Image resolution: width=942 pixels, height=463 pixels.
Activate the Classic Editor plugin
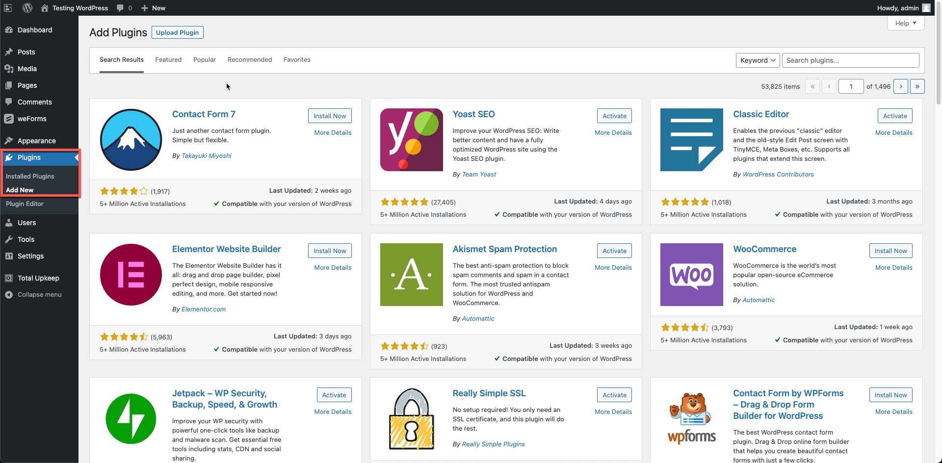coord(894,116)
